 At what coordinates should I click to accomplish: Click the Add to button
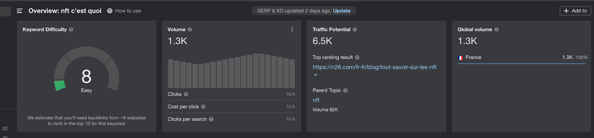click(575, 11)
